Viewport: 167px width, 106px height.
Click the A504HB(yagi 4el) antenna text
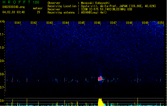pyautogui.click(x=94, y=12)
